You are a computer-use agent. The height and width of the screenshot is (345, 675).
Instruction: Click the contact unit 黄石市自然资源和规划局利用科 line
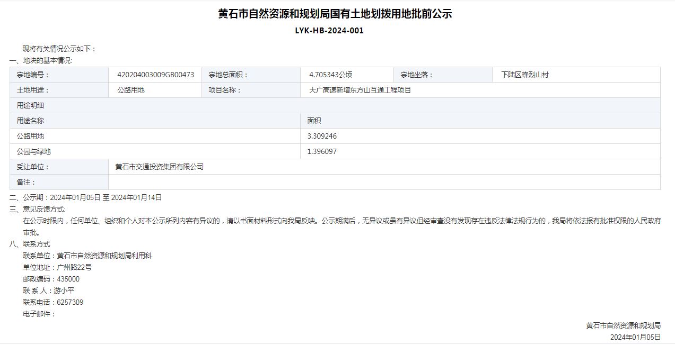87,256
